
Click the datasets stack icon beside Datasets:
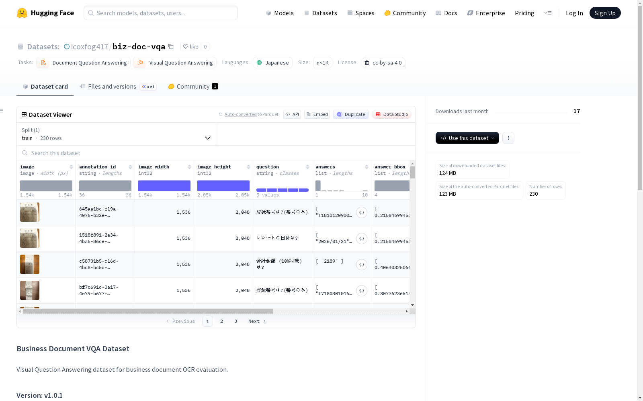(20, 47)
